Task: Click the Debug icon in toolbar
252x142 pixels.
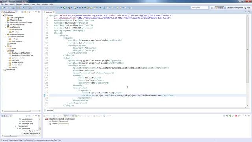Action: [x=59, y=8]
